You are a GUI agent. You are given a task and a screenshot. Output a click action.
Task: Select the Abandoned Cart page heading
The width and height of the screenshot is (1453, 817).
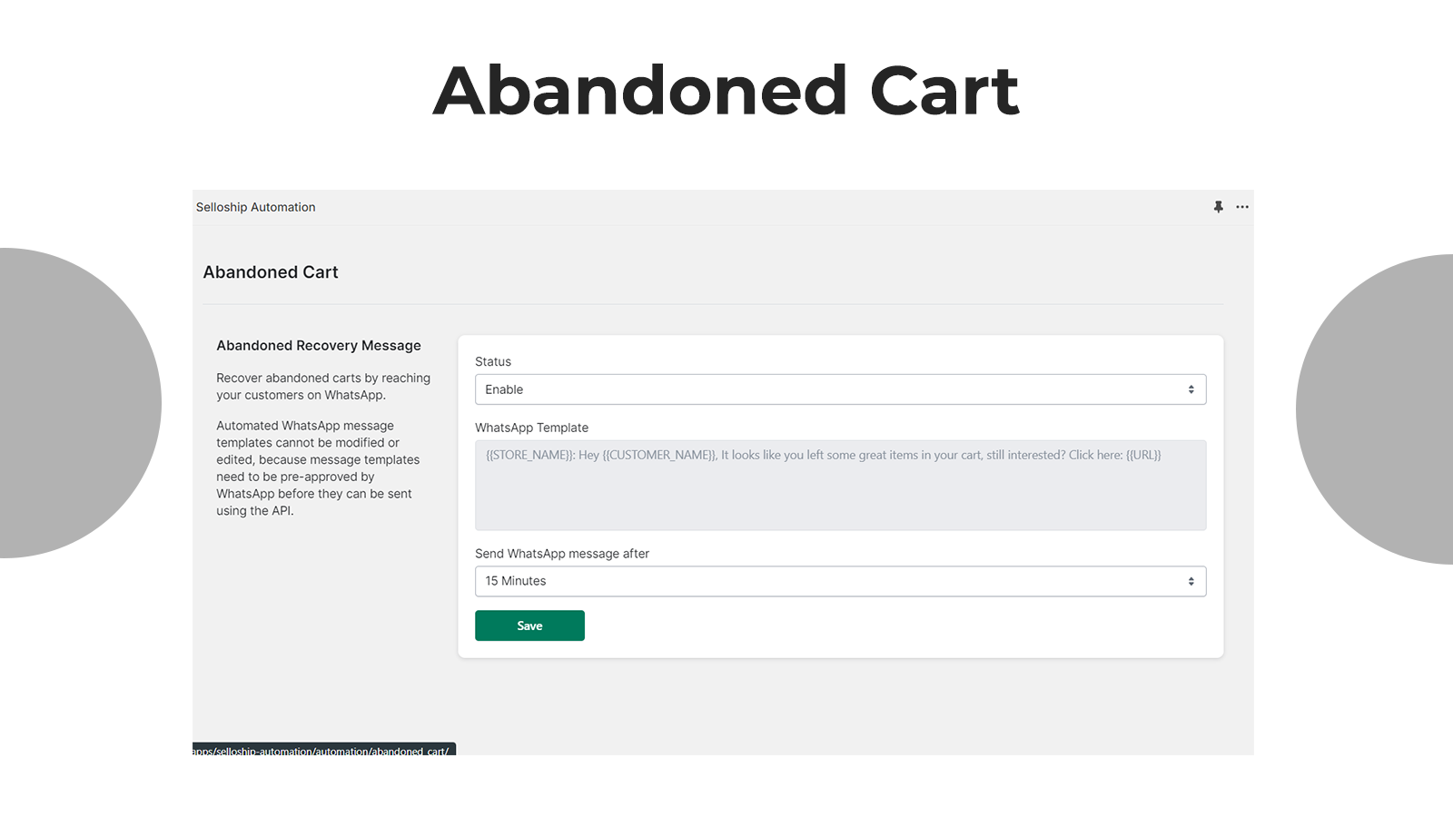click(271, 271)
